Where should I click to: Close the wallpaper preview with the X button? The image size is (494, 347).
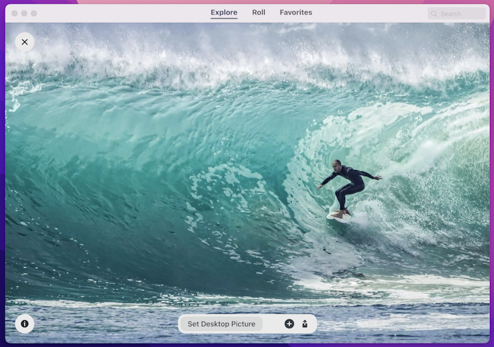[x=25, y=42]
